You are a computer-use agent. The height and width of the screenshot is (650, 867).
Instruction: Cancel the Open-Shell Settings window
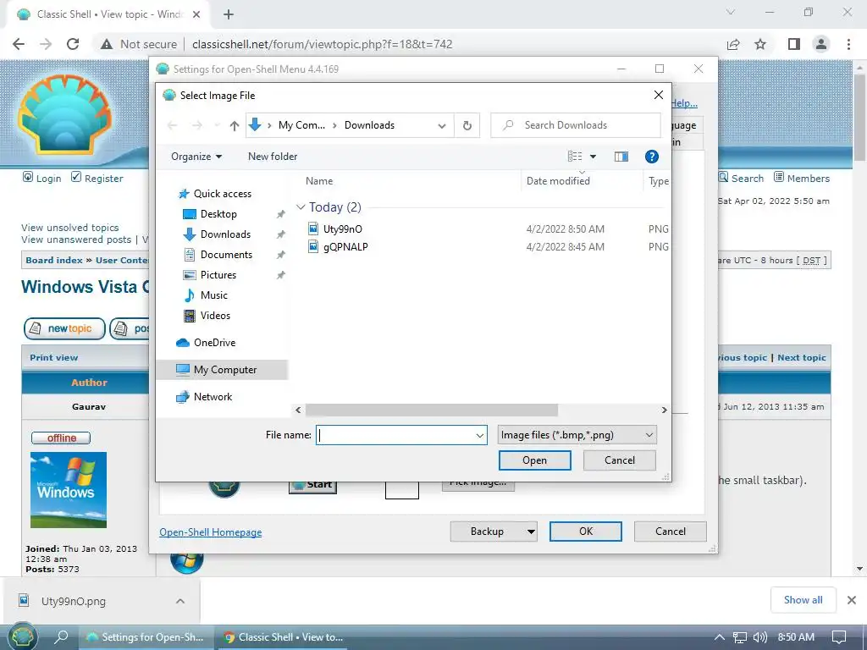click(671, 532)
